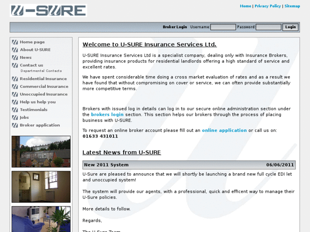
Task: View Testimonials page
Action: [34, 109]
